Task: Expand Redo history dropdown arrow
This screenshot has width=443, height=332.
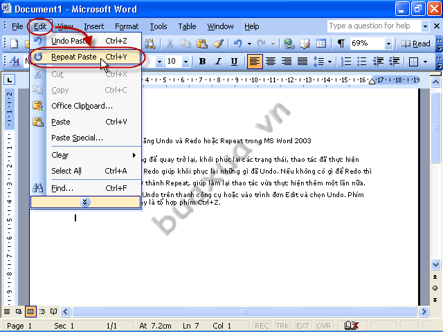Action: click(273, 44)
